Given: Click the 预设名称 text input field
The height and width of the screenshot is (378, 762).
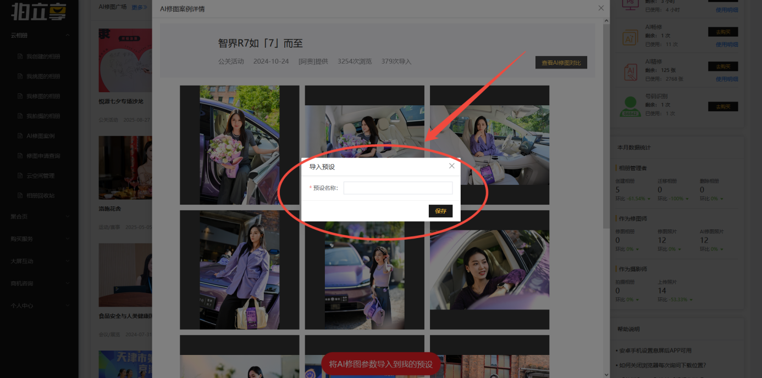Looking at the screenshot, I should click(x=398, y=188).
